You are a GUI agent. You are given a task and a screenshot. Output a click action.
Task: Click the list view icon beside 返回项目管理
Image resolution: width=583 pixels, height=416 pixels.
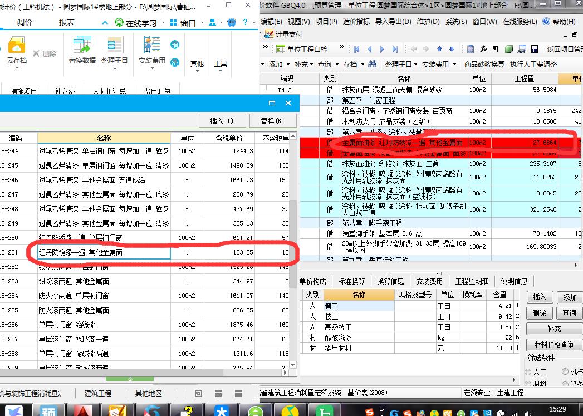(535, 48)
